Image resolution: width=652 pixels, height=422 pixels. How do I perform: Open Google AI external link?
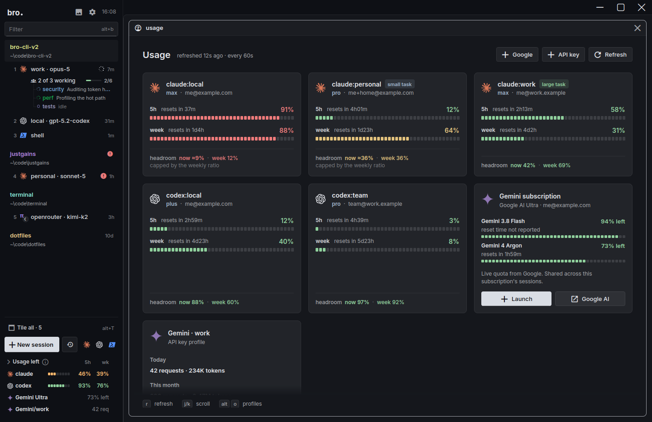[590, 299]
